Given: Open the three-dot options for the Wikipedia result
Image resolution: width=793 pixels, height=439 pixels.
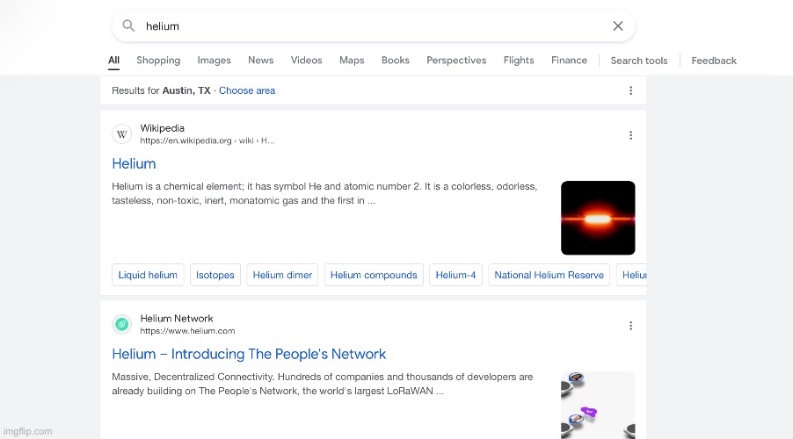Looking at the screenshot, I should click(x=630, y=135).
